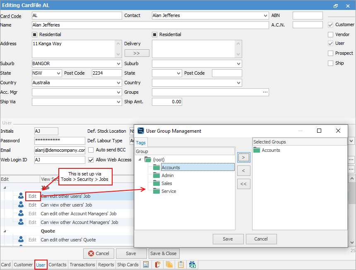356x270 pixels.
Task: Click the green icon at end of bottom tab bar
Action: pyautogui.click(x=192, y=265)
